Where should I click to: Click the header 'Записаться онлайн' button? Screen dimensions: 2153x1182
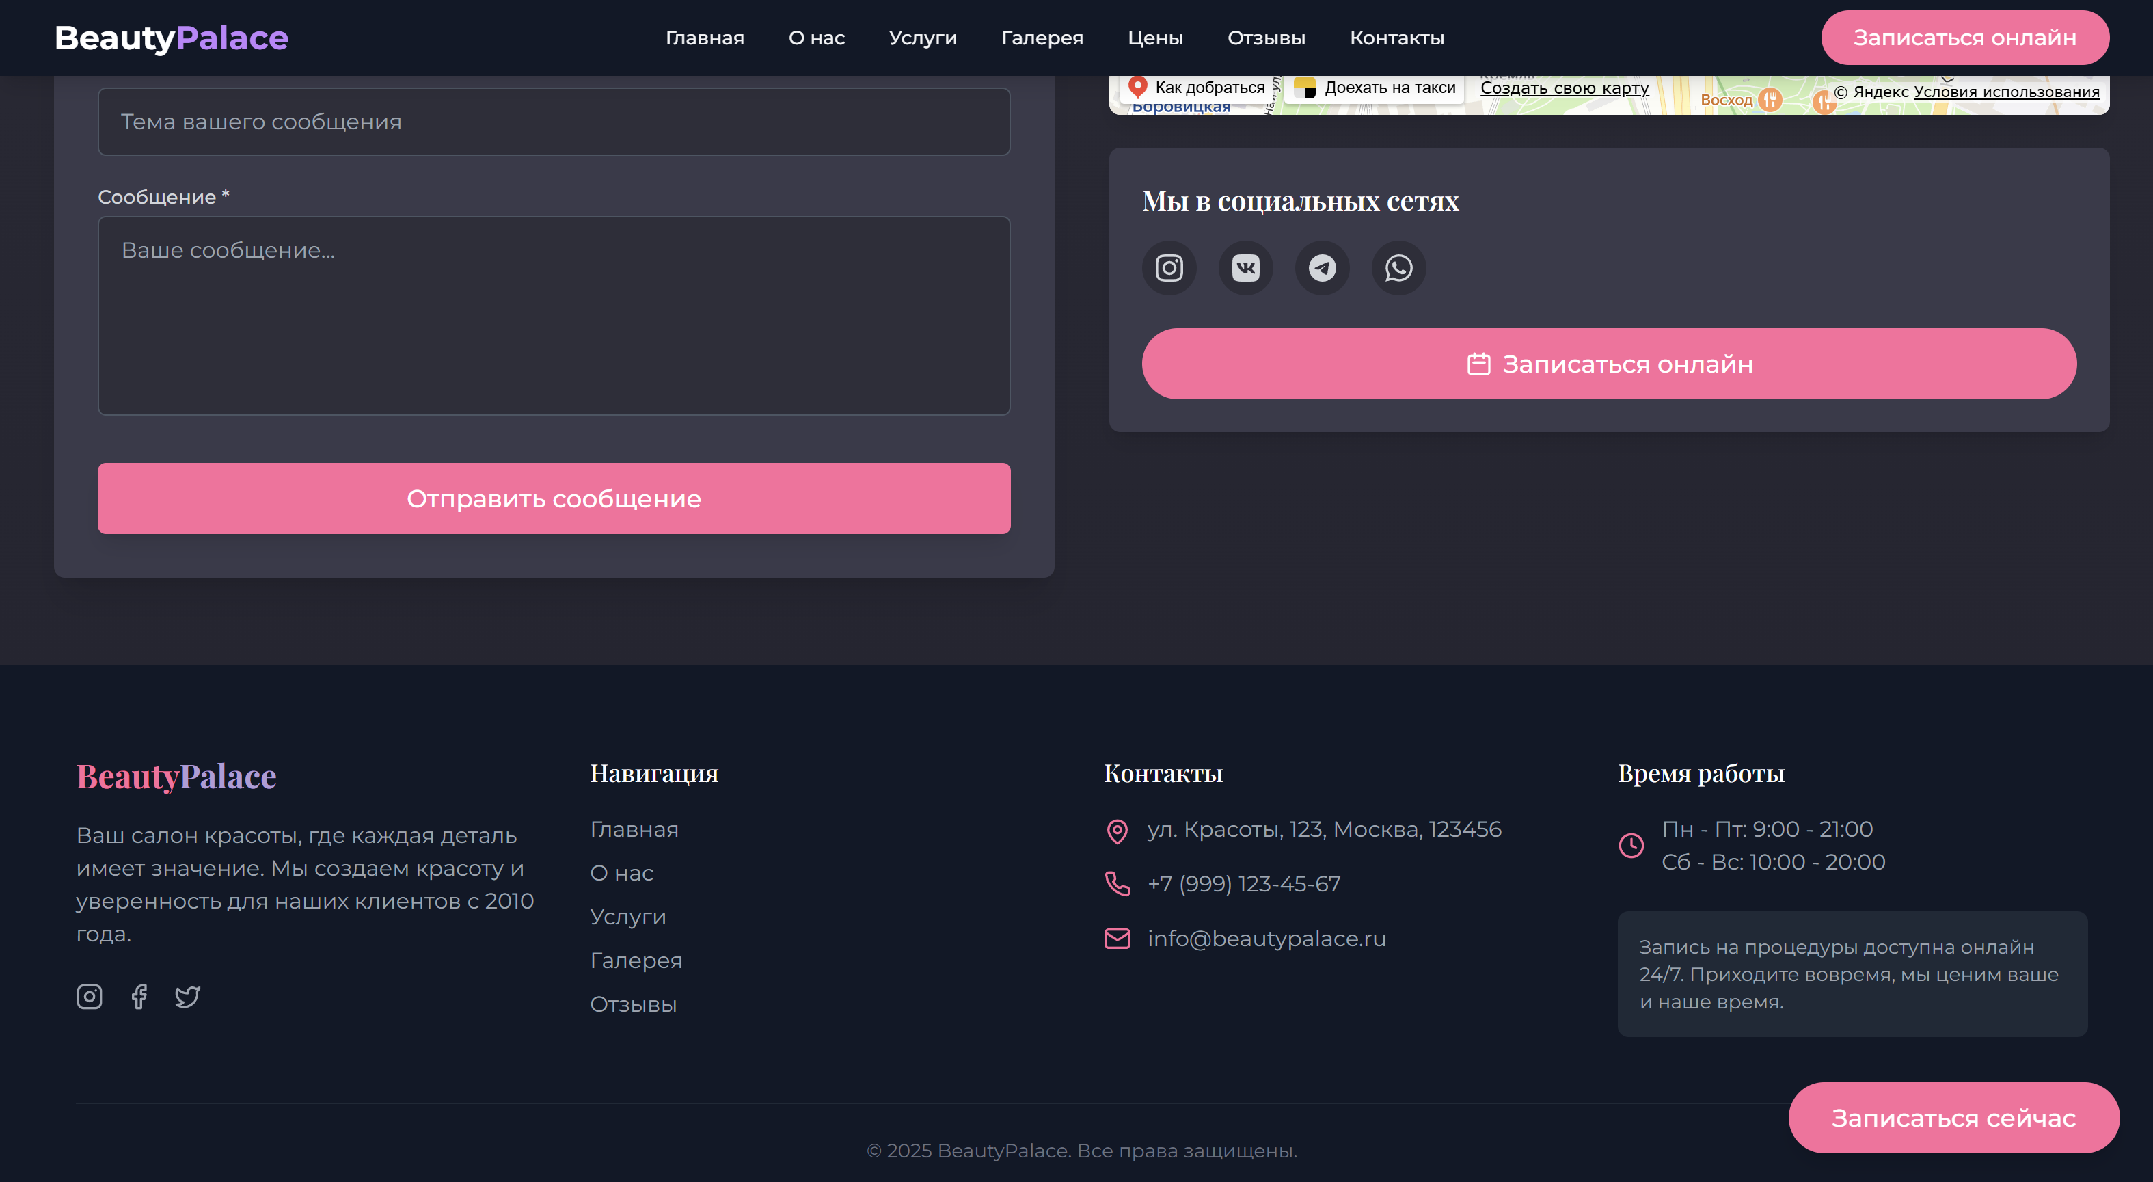[1964, 38]
